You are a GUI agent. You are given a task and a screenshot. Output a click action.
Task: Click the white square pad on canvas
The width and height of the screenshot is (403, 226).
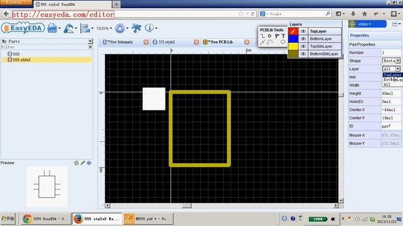point(154,99)
